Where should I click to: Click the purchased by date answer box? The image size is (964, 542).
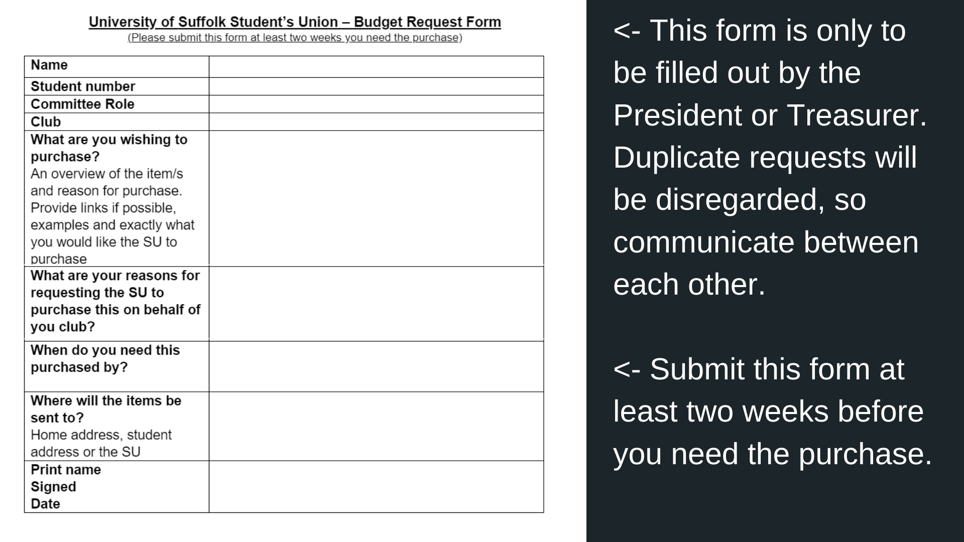click(x=376, y=366)
